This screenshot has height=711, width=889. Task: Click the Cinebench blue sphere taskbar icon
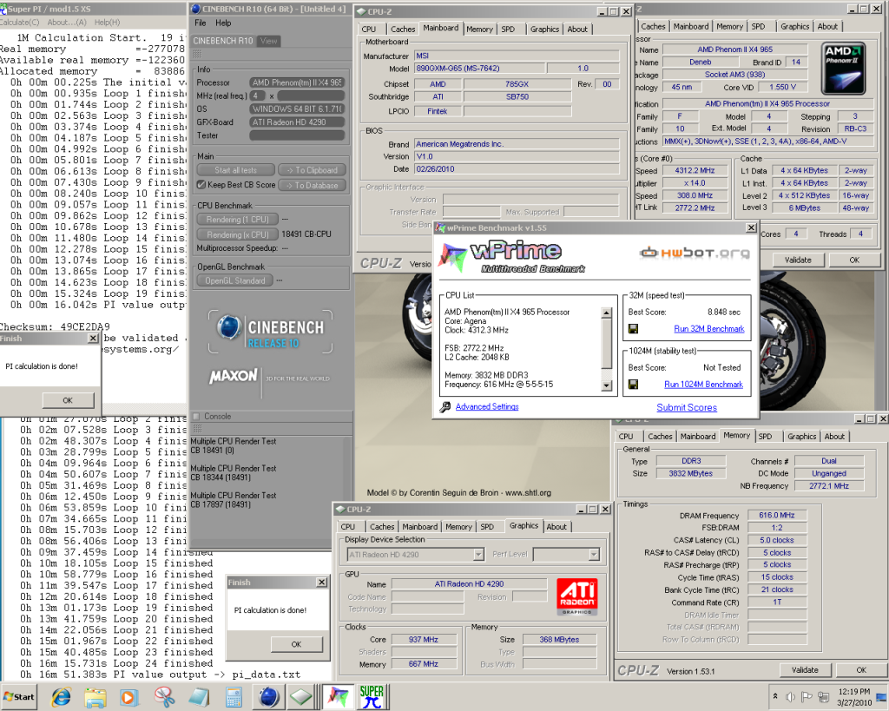(267, 696)
